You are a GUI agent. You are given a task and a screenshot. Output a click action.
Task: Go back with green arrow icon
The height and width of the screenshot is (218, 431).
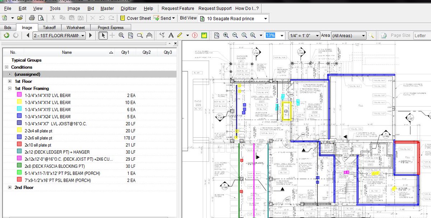6,35
